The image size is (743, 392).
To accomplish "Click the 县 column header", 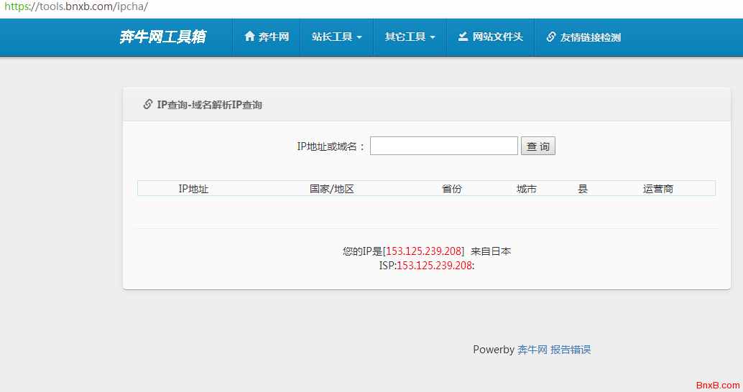I will [583, 189].
